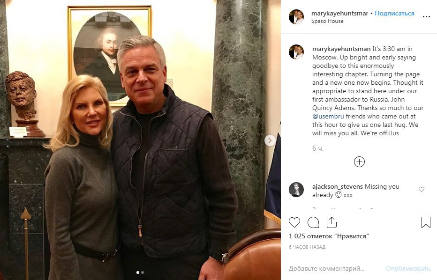The image size is (437, 280).
Task: Like the post with the heart icon
Action: pos(294,222)
